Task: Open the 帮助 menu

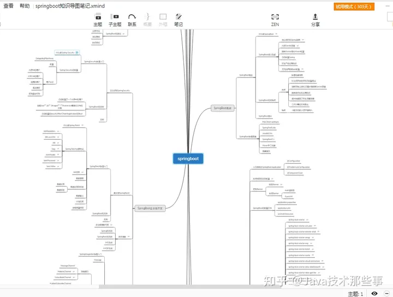Action: click(25, 6)
